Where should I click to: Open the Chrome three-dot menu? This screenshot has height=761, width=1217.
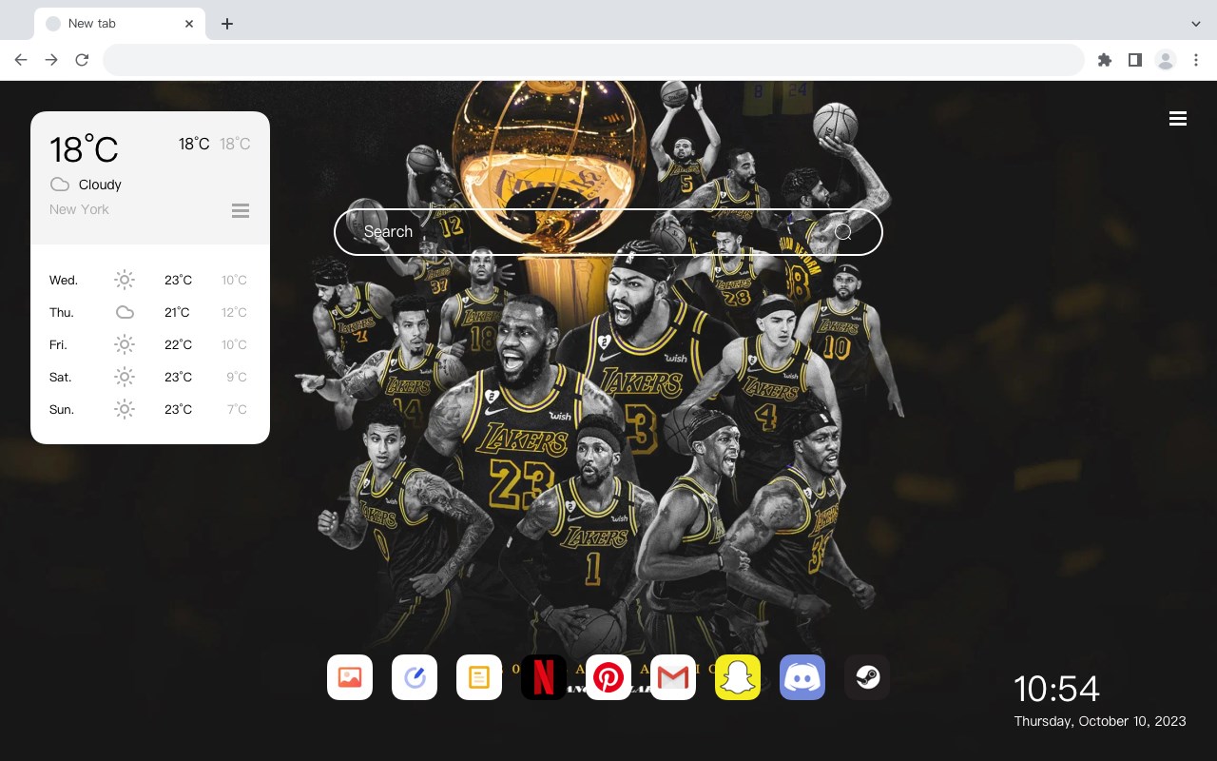point(1196,60)
